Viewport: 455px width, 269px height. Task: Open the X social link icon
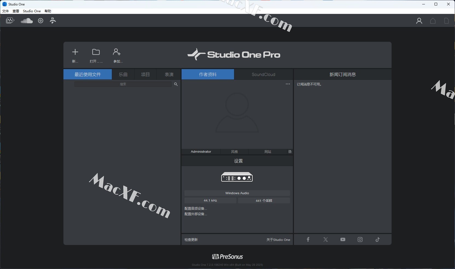coord(325,240)
